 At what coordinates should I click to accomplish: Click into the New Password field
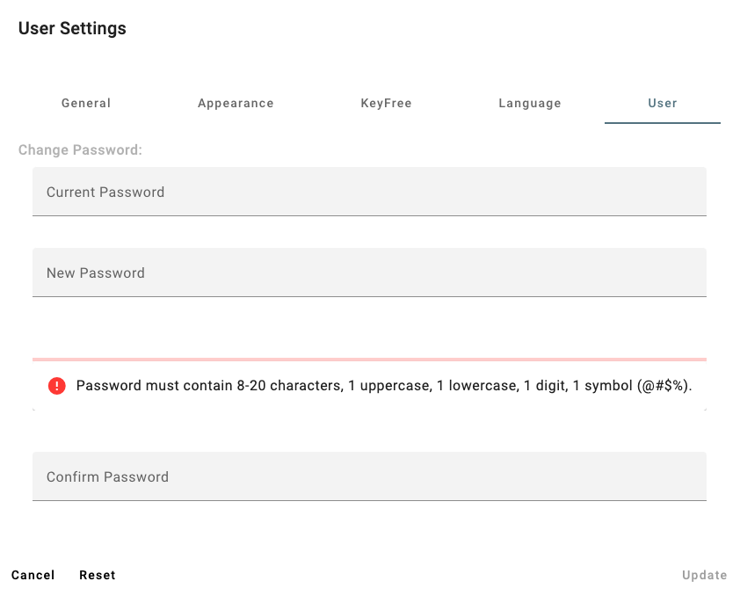pos(369,273)
